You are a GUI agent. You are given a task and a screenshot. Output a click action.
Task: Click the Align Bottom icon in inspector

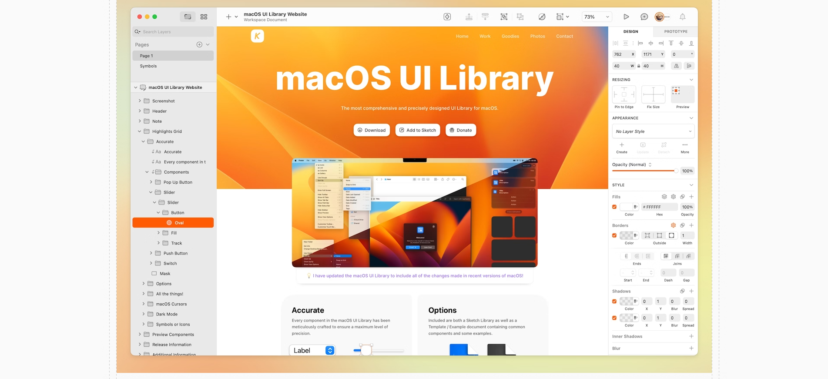tap(691, 43)
